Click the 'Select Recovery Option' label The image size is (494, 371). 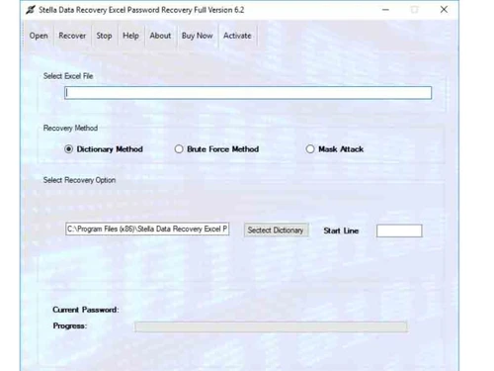click(x=79, y=180)
